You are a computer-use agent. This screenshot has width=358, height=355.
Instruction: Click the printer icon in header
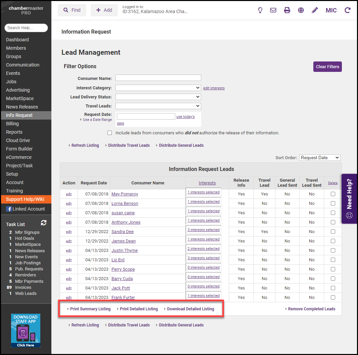click(287, 10)
